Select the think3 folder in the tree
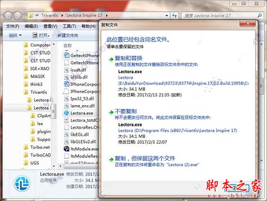This screenshot has height=201, width=267. coord(33,84)
